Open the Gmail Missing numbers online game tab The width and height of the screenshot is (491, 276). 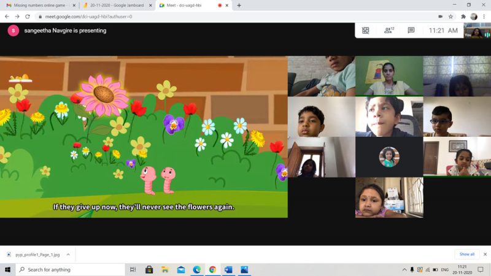point(39,6)
